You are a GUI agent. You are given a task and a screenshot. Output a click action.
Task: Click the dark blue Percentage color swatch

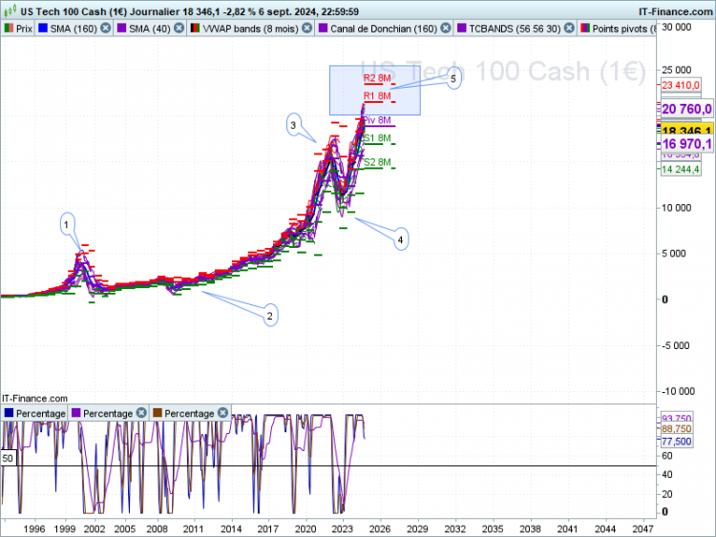pos(9,413)
